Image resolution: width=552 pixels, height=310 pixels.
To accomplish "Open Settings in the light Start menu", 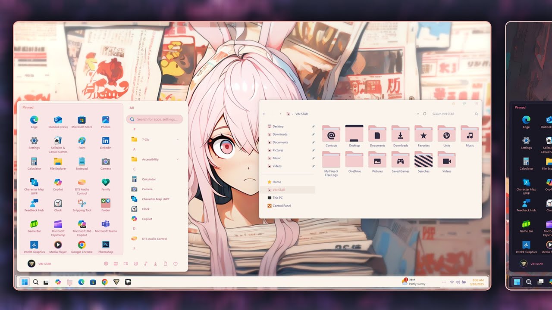I will pos(34,143).
